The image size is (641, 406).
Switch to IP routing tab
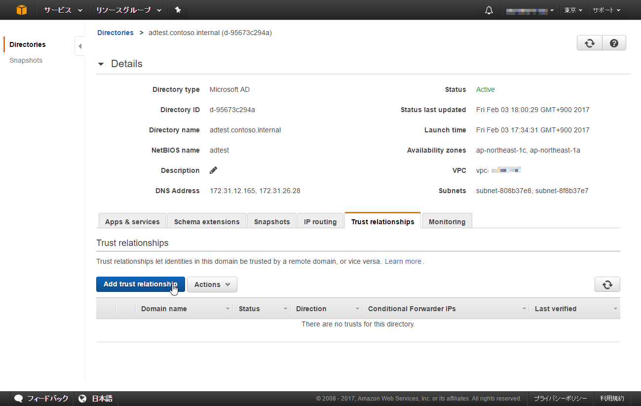click(x=320, y=221)
